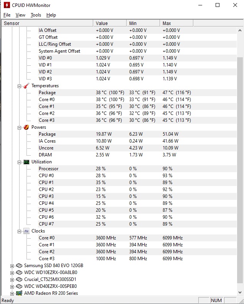Click the waveform icon beside Clocks
This screenshot has height=304, width=244.
coord(26,231)
